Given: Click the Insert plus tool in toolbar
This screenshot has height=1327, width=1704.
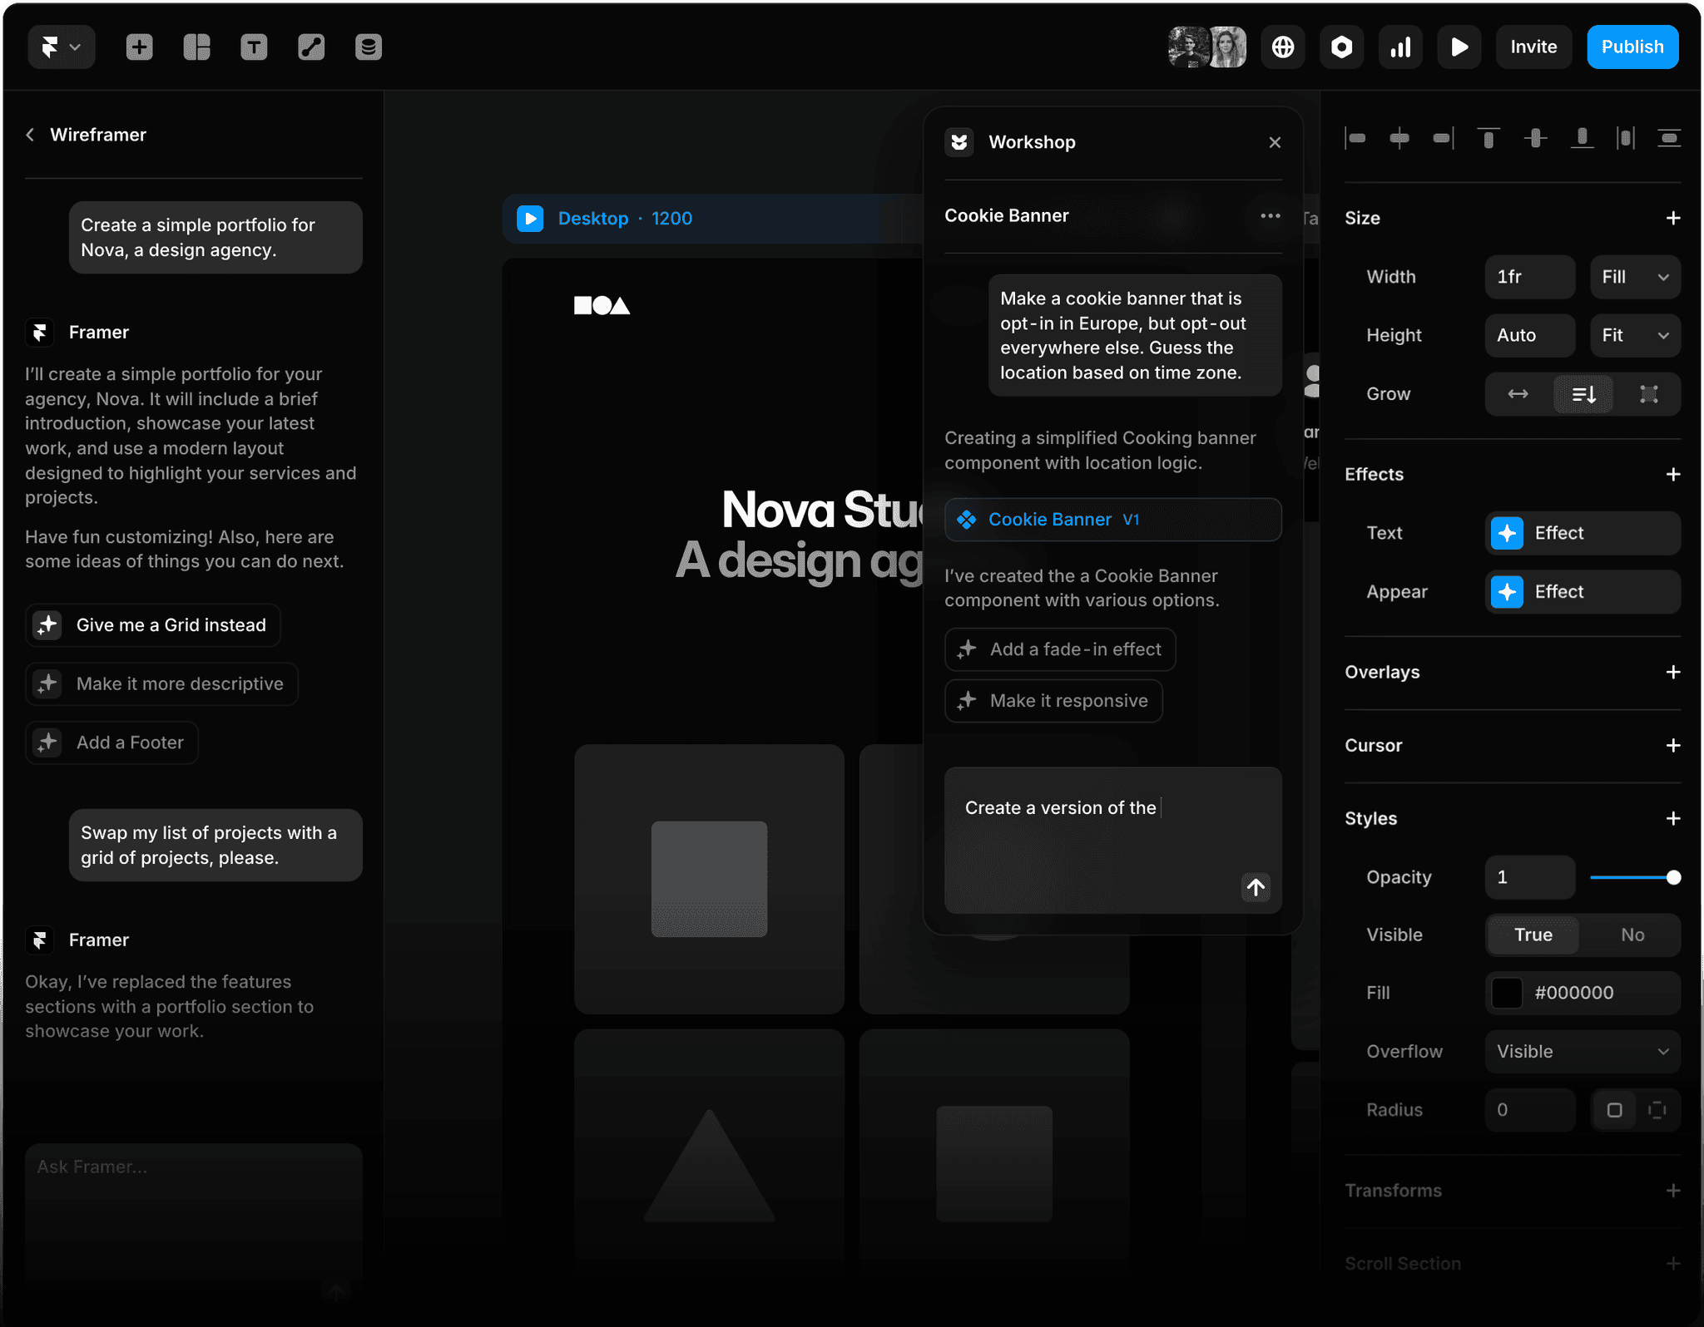Looking at the screenshot, I should [139, 47].
